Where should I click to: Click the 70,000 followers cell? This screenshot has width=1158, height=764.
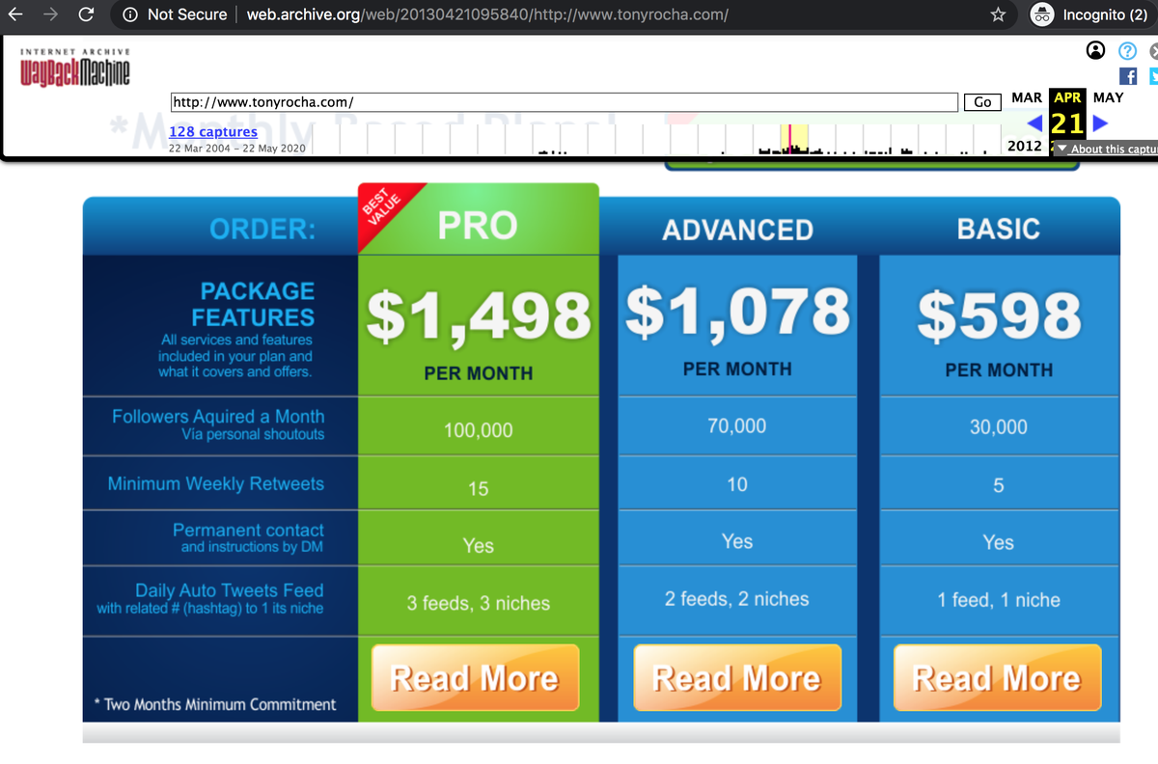coord(737,425)
